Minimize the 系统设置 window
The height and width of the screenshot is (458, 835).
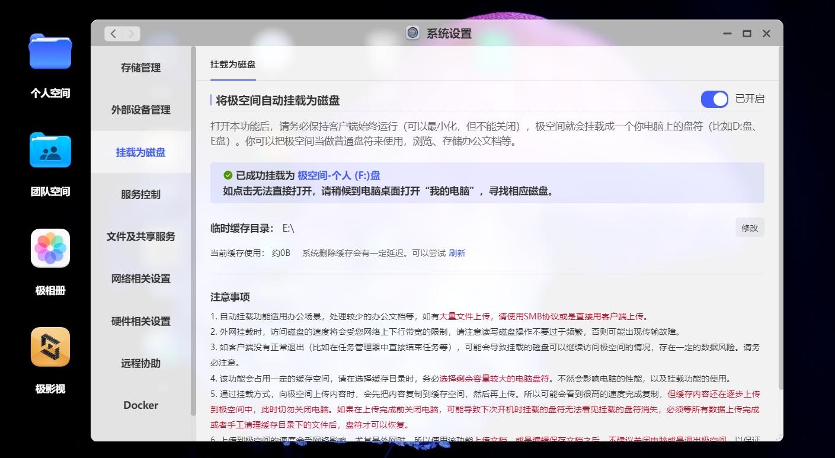click(727, 34)
